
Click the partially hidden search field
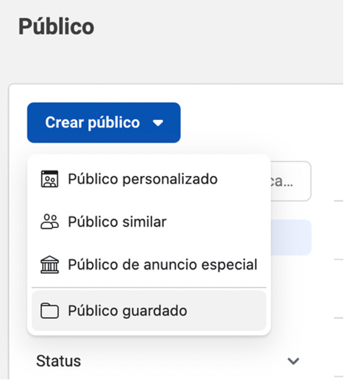(290, 181)
